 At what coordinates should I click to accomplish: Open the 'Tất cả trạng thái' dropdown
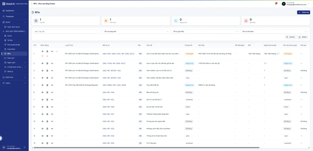coord(136,31)
